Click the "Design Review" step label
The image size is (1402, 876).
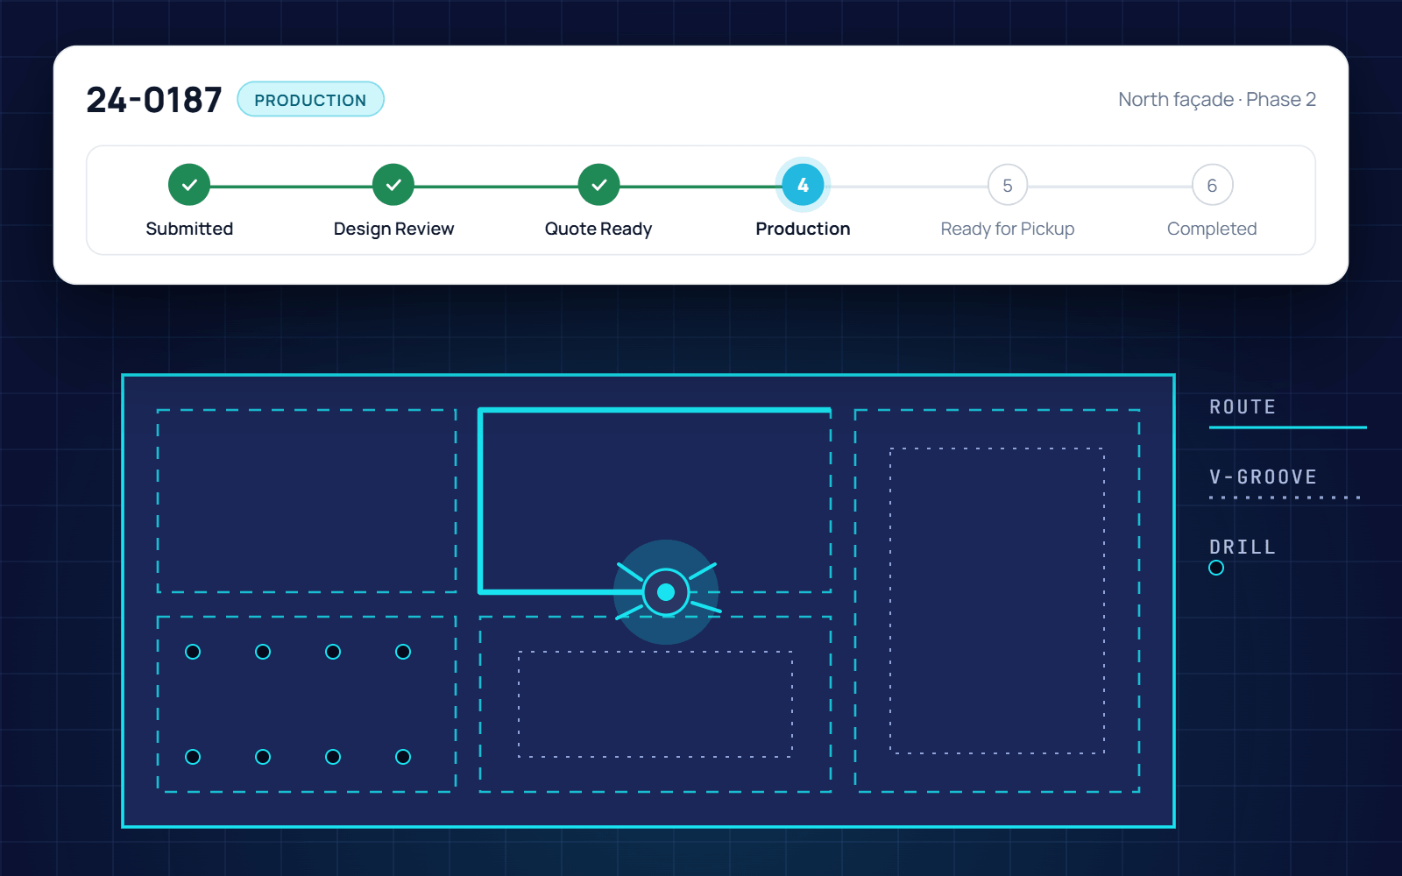click(x=393, y=229)
